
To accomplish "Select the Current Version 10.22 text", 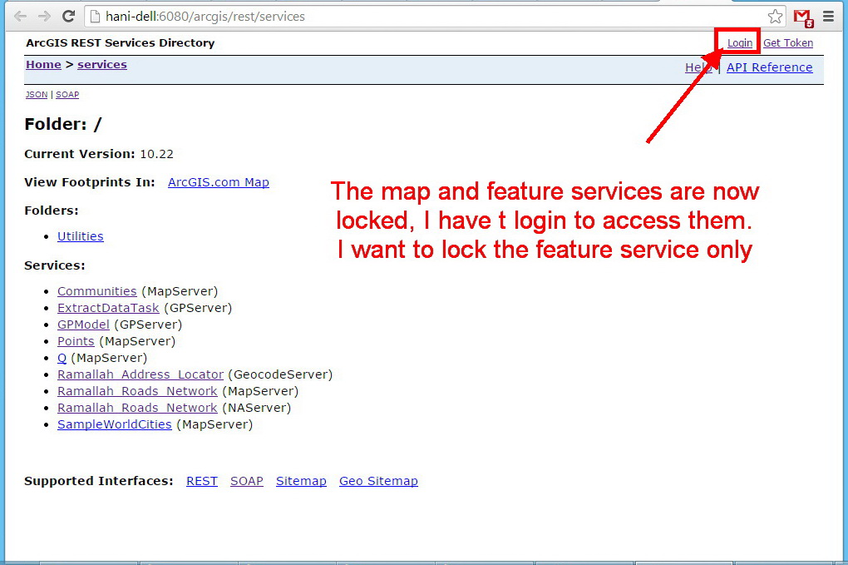I will [99, 154].
